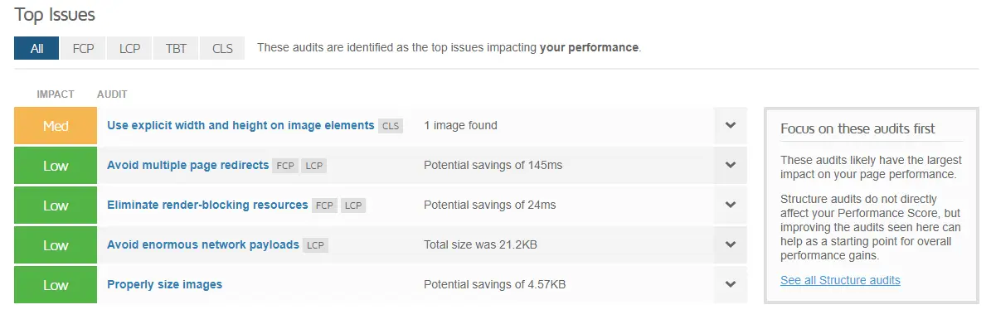
Task: Switch to the LCP filter tab
Action: point(129,48)
